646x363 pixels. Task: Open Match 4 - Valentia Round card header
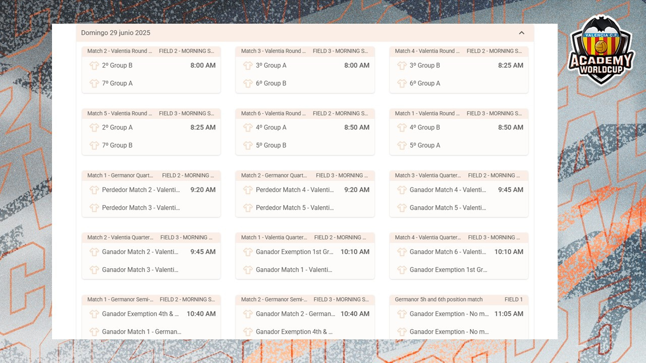pos(459,51)
